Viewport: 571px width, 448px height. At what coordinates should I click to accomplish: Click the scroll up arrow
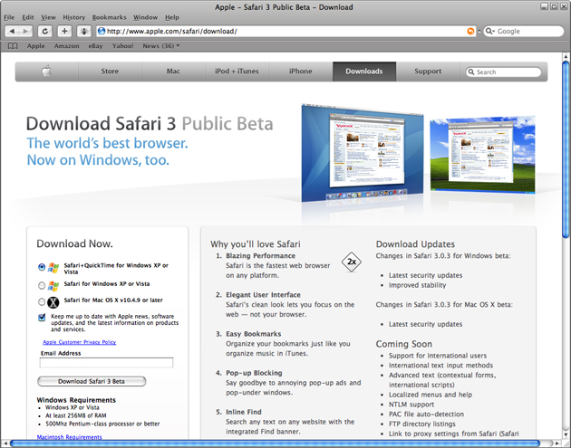(566, 57)
